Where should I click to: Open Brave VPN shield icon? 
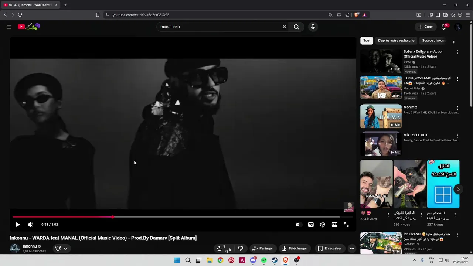point(460,15)
